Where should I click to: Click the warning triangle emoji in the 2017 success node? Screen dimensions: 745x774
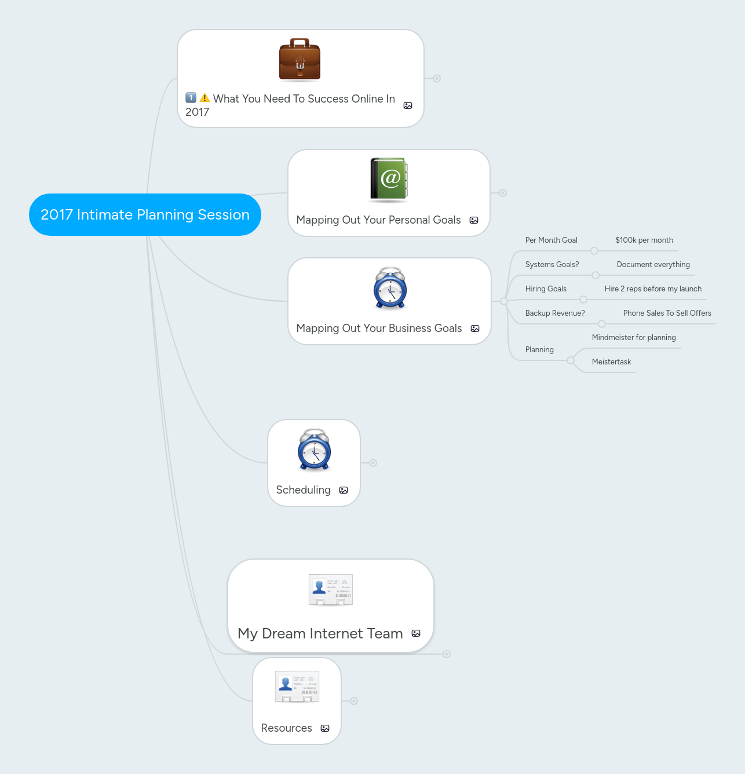204,98
